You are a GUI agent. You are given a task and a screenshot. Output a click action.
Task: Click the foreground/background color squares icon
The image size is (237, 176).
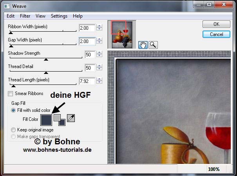coord(59,119)
